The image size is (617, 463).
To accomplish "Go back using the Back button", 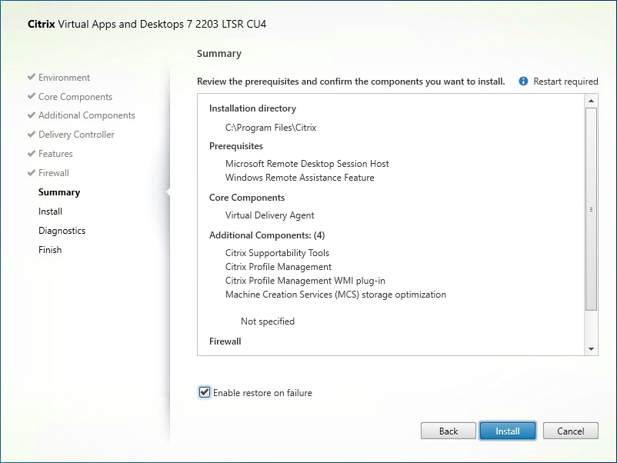I will [448, 431].
